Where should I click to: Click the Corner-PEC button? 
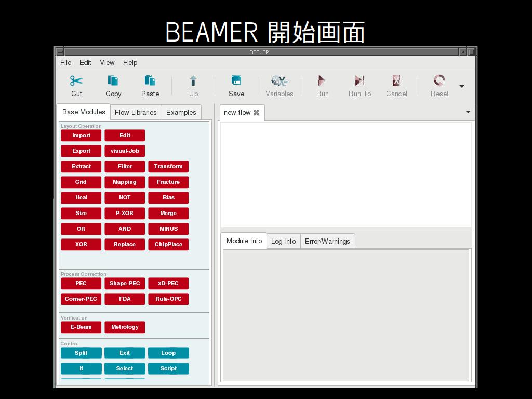click(x=81, y=299)
